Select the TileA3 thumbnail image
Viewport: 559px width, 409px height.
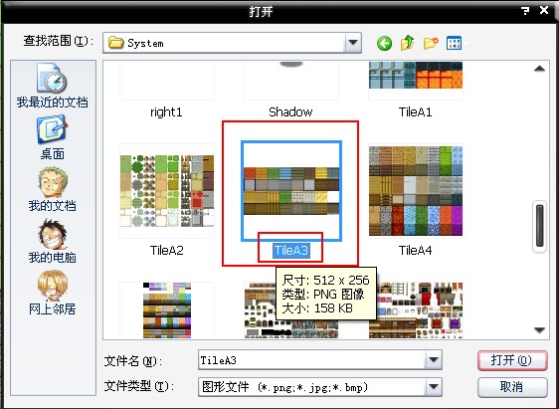[291, 191]
